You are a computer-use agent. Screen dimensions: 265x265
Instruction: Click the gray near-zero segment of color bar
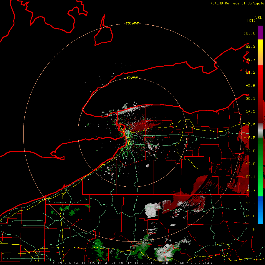pos(260,131)
